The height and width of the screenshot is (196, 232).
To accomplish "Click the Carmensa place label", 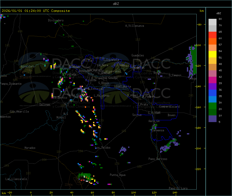I will tap(158, 130).
